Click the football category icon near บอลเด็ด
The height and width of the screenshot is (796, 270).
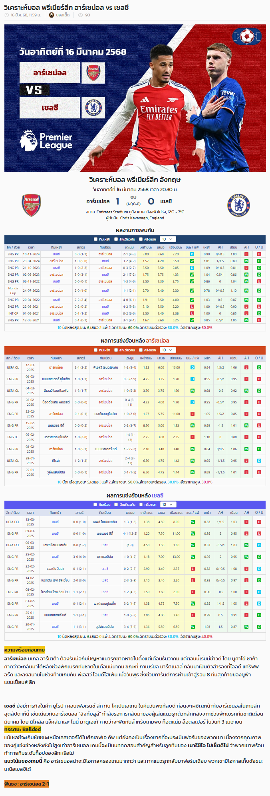tap(52, 15)
